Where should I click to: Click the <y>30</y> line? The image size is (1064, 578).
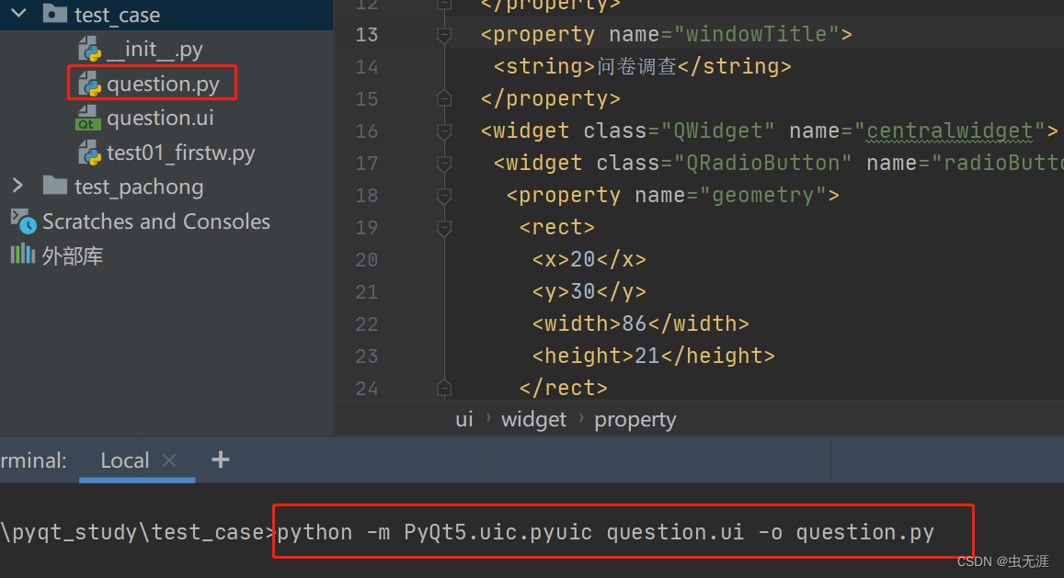(x=589, y=291)
